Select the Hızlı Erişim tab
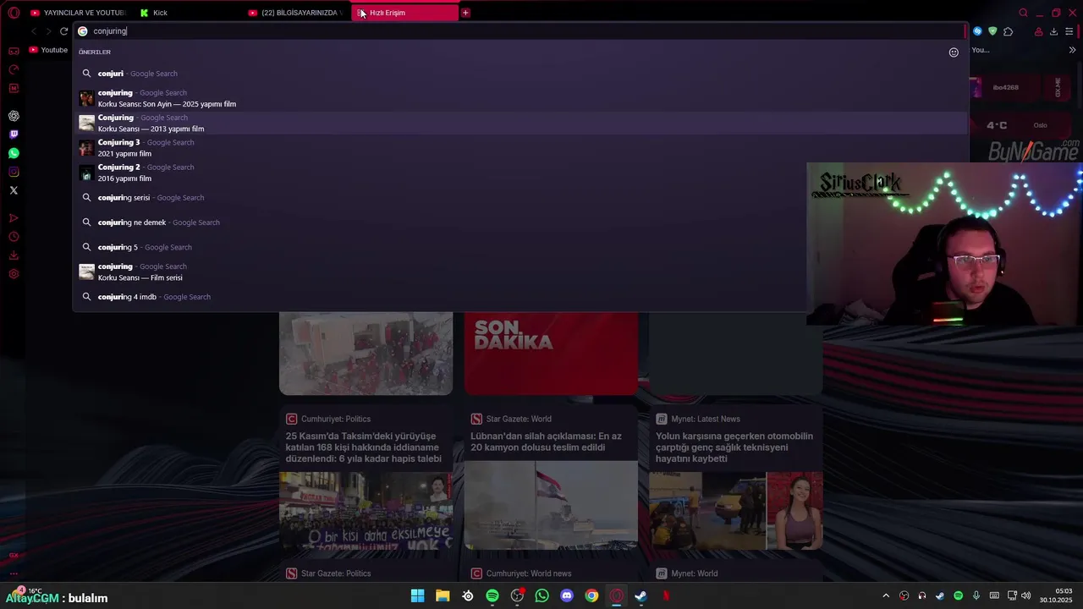 coord(406,13)
